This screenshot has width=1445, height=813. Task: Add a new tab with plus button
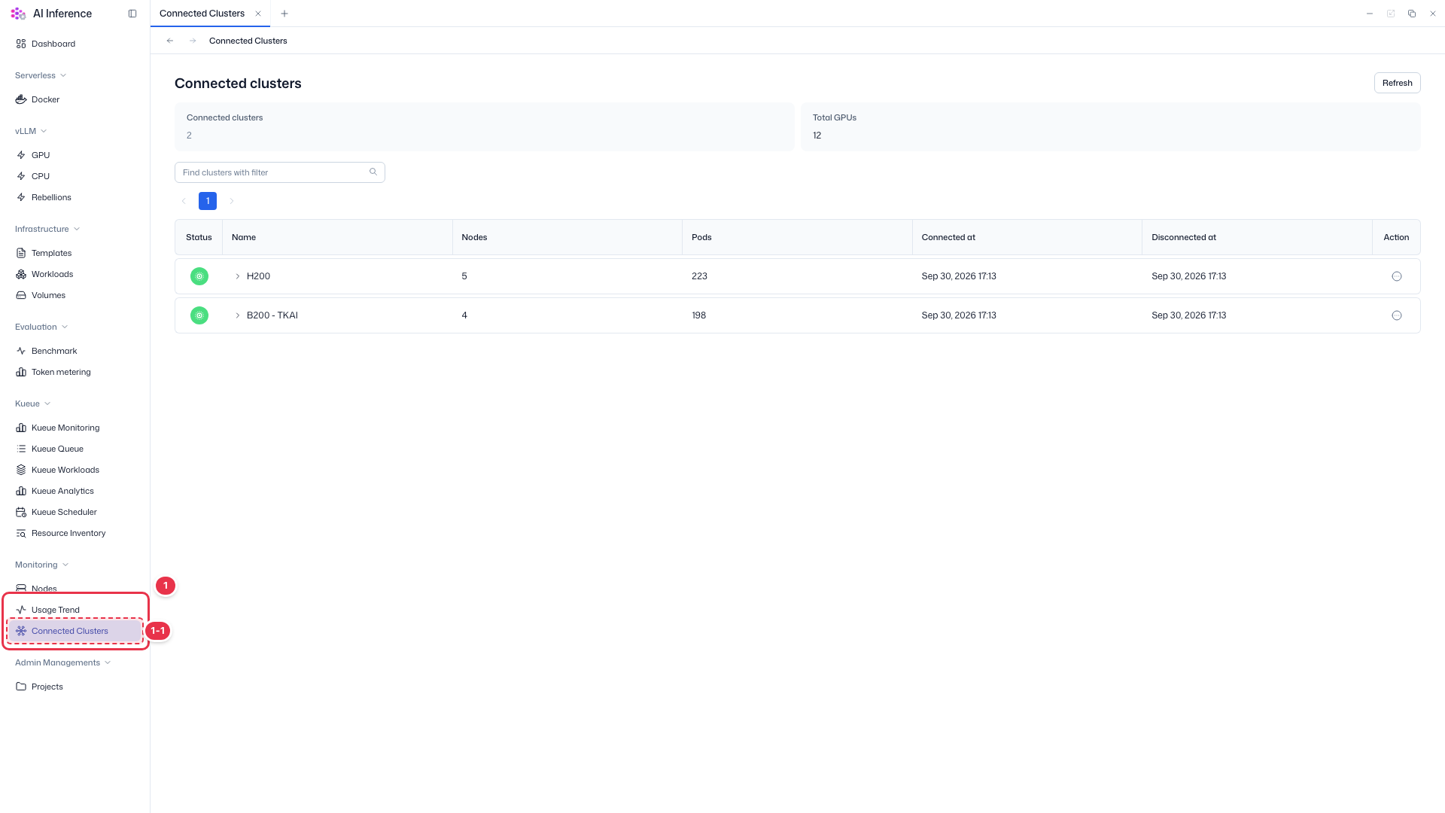pos(284,14)
